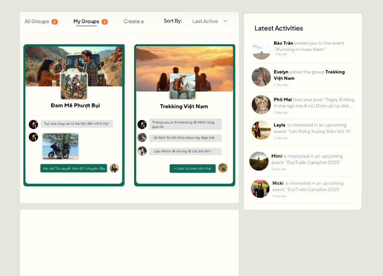Click avatar beside the motorcycle photo message
Viewport: 383px width, 276px height.
[x=34, y=137]
